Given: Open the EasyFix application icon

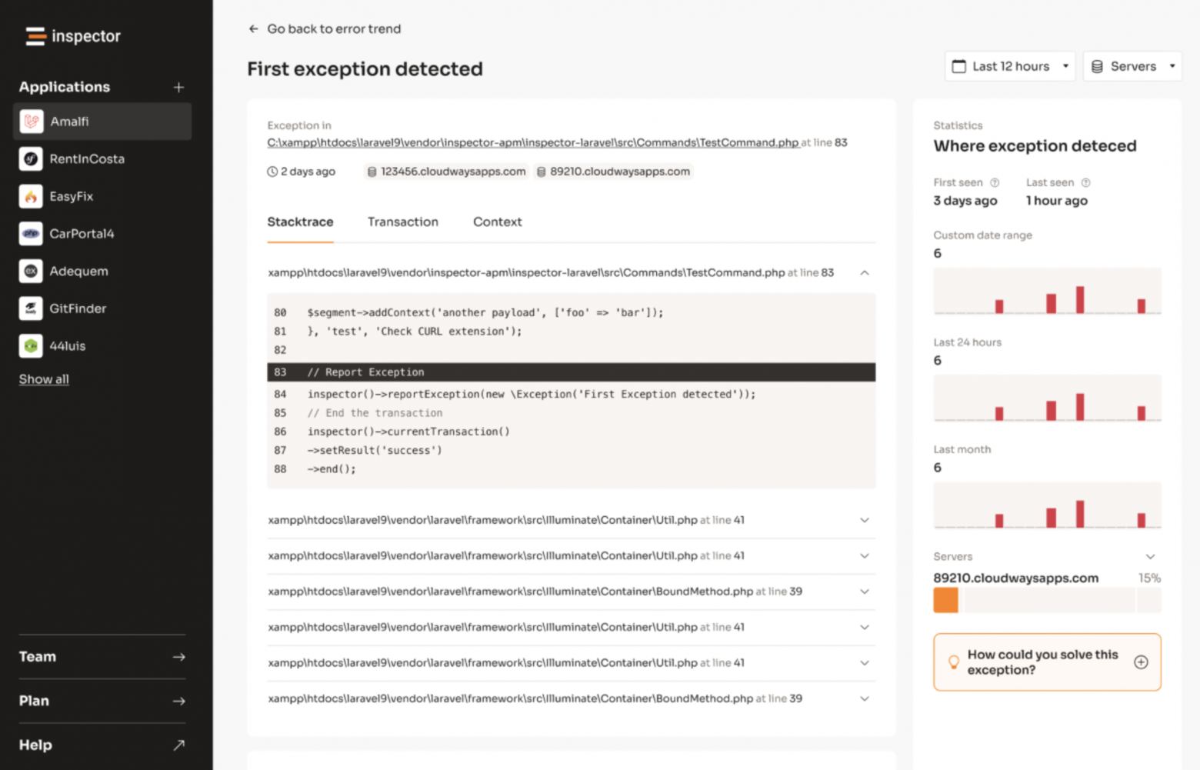Looking at the screenshot, I should 30,196.
